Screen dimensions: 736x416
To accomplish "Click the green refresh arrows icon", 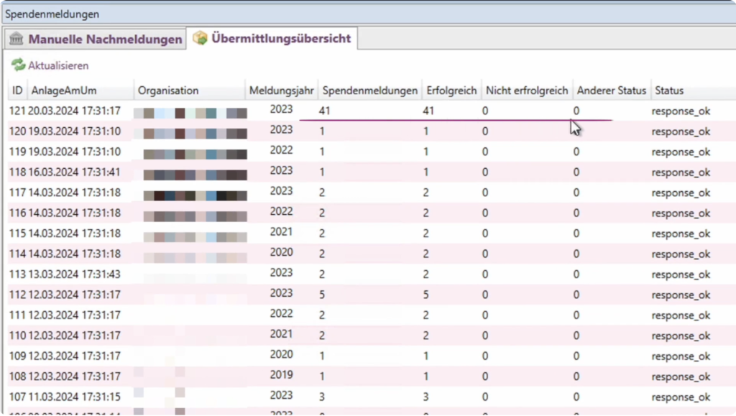I will pos(18,65).
